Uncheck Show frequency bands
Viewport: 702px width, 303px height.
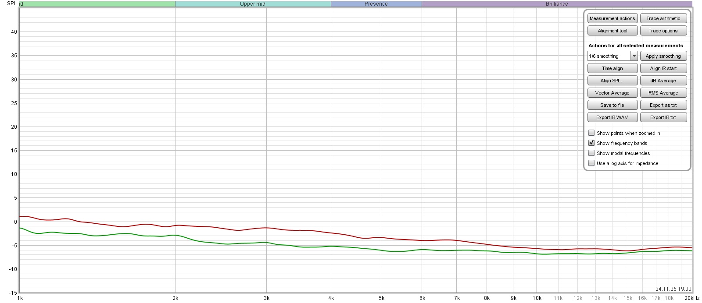coord(591,143)
